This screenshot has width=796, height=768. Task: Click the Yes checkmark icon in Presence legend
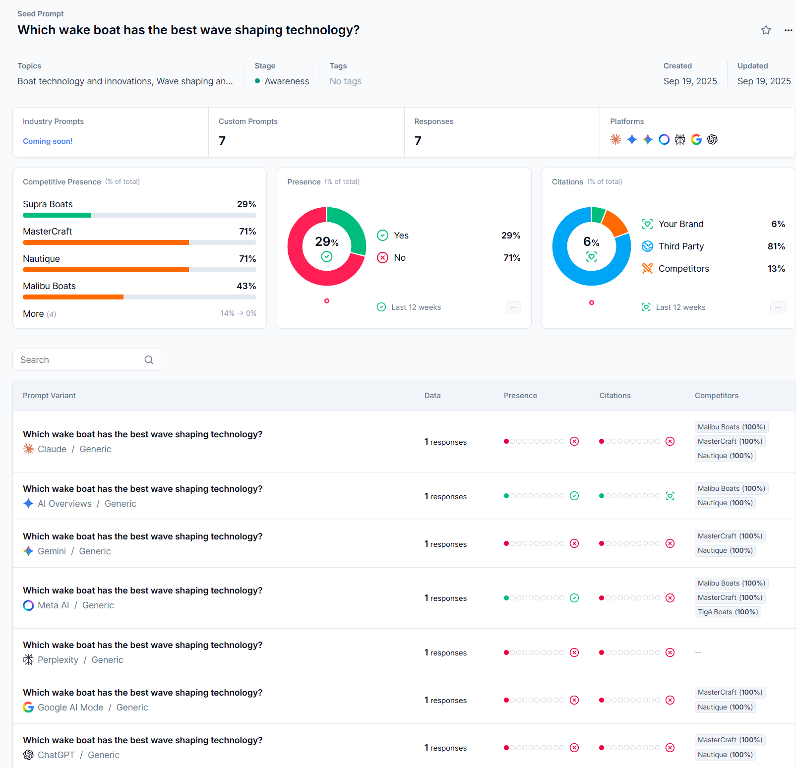point(382,235)
